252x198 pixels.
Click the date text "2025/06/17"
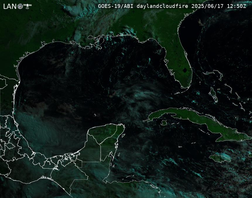click(208, 6)
